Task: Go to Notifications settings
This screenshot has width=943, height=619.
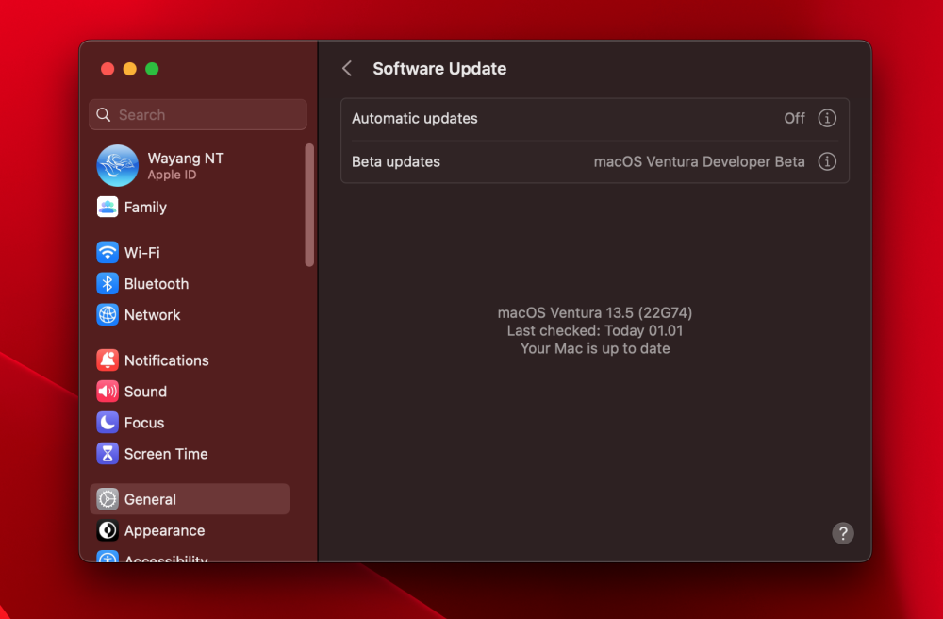Action: [190, 360]
